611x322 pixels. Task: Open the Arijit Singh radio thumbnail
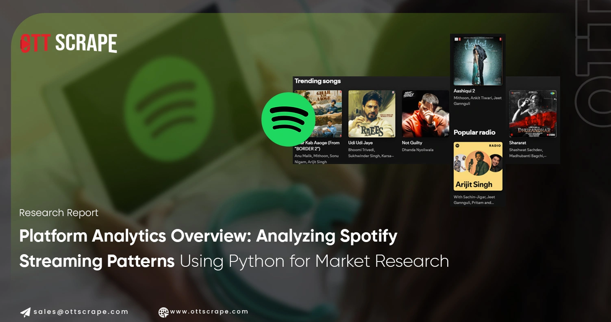click(x=478, y=166)
